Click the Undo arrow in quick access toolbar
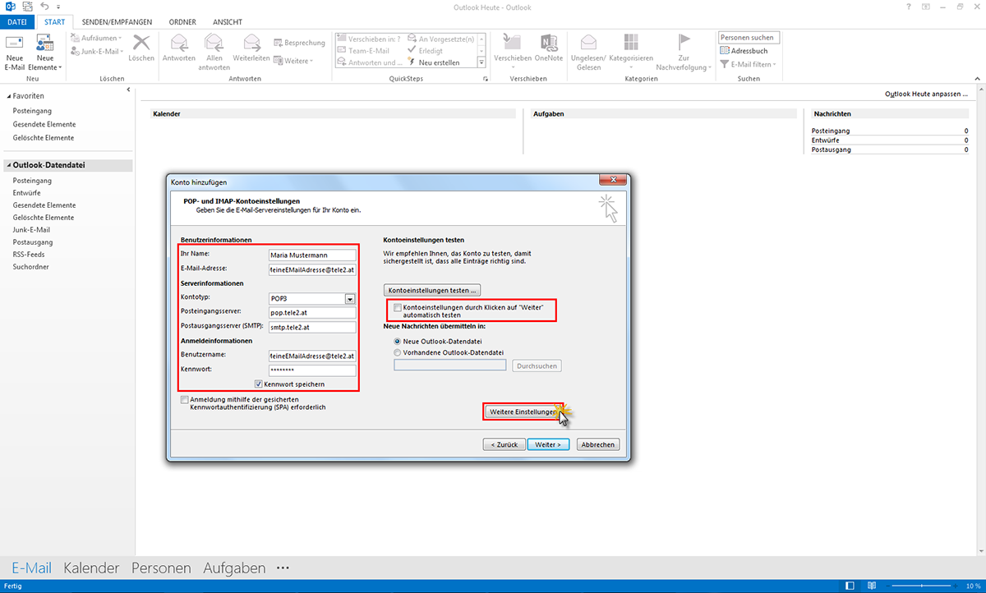986x593 pixels. tap(44, 7)
